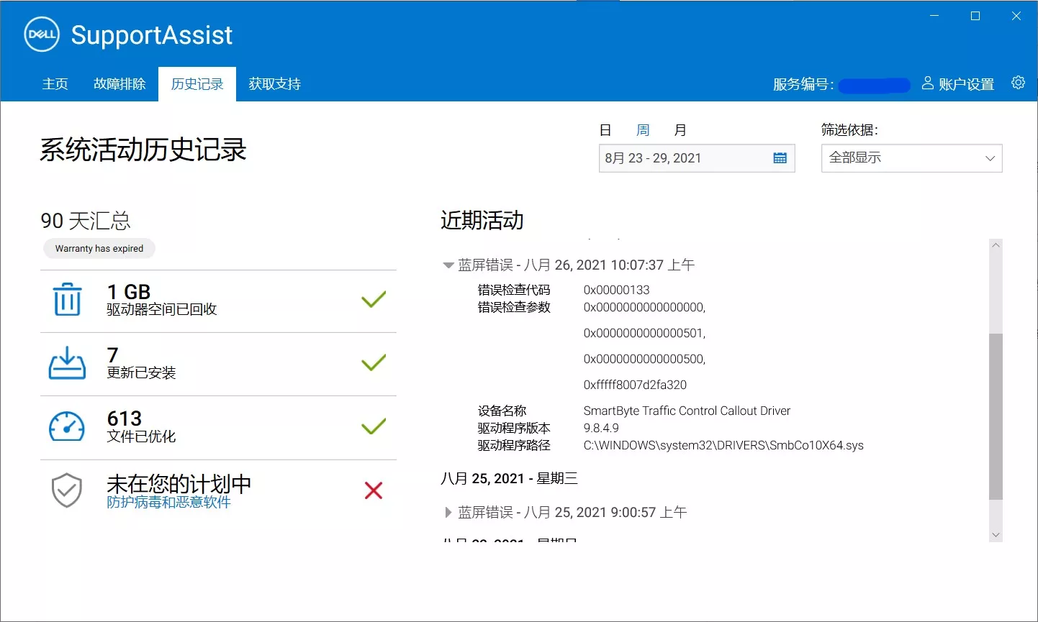Click the 1 GB 驱动器空间已回收 text
Viewport: 1038px width, 622px height.
(161, 300)
